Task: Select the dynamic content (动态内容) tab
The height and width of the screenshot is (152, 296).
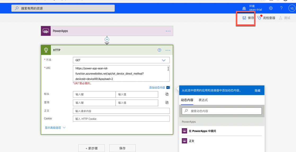Action: tap(187, 100)
